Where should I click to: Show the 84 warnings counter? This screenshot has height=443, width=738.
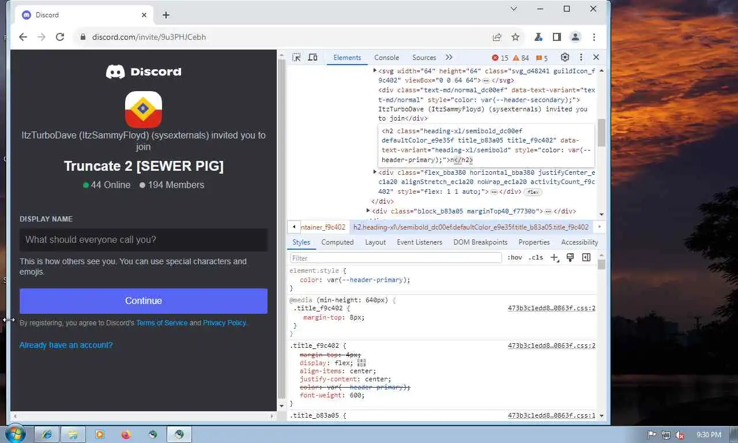tap(521, 58)
